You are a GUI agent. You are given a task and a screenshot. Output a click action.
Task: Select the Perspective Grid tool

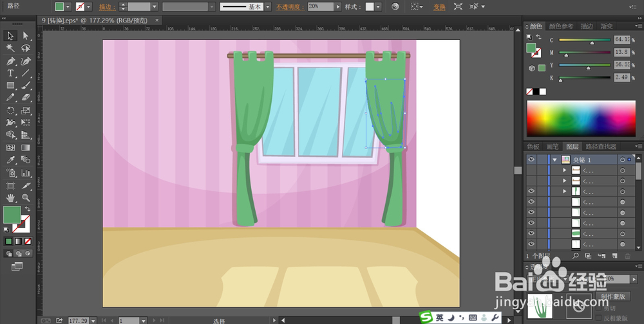(26, 135)
